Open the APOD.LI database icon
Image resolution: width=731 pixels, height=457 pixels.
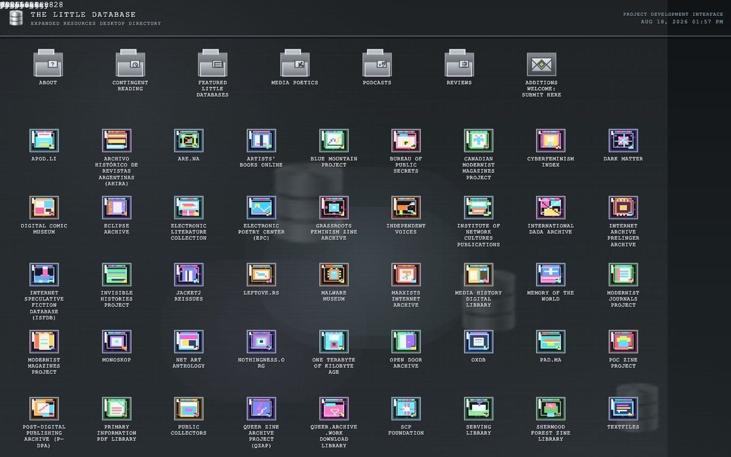click(x=44, y=140)
